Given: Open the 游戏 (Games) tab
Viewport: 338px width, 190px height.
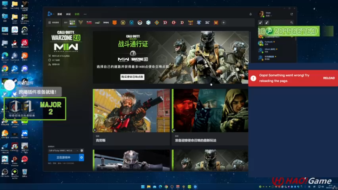Looking at the screenshot, I should click(x=60, y=14).
